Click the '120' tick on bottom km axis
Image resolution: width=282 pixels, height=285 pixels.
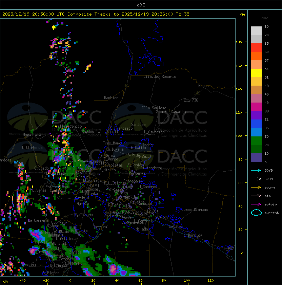point(210,281)
